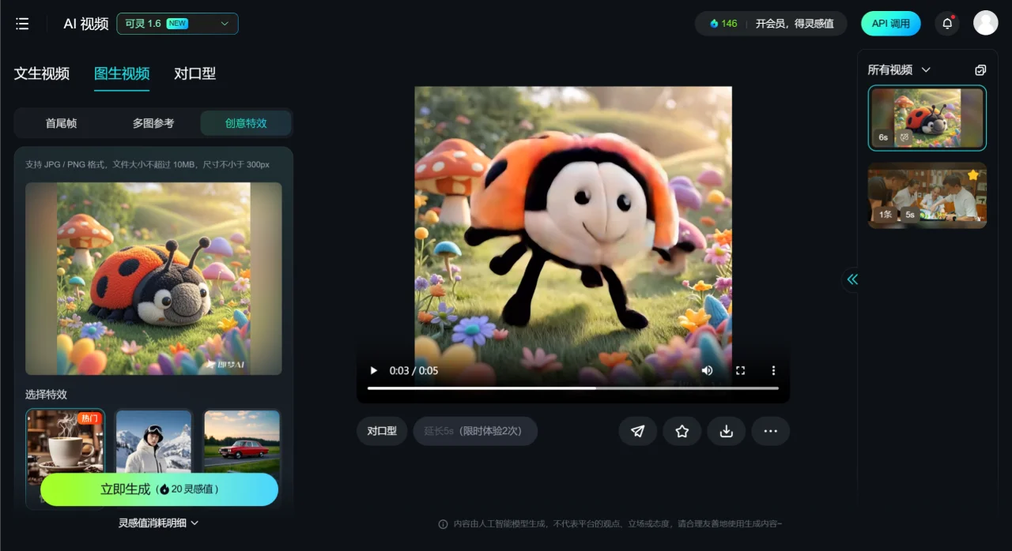Click the API 调用 button

pos(890,24)
